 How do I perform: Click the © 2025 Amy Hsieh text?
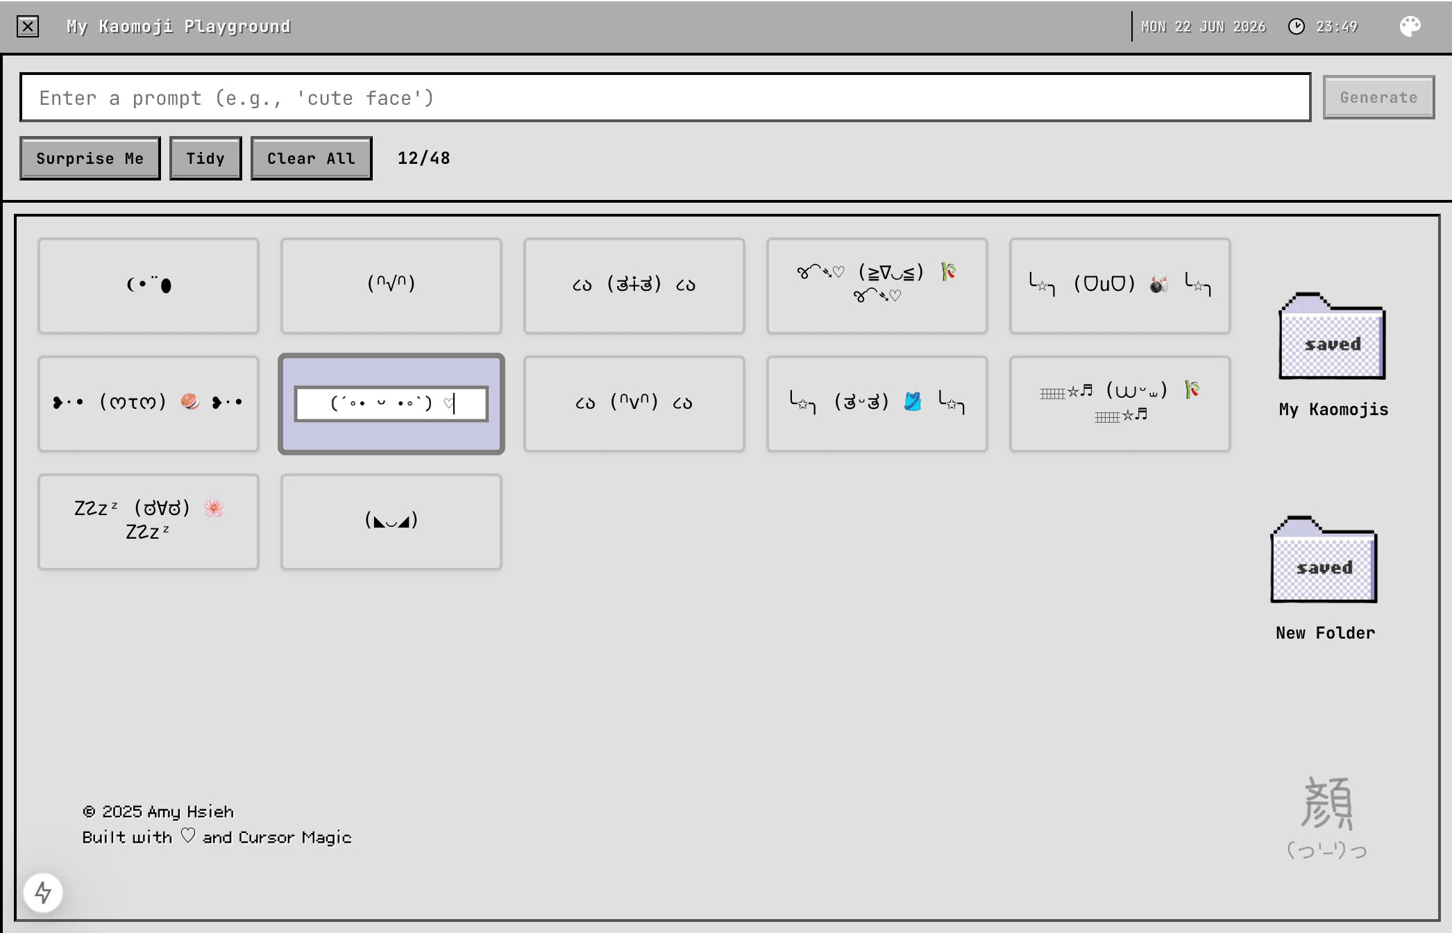pos(158,812)
